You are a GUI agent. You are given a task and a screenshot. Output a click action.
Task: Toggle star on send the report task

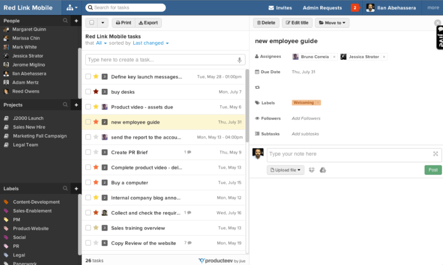click(x=96, y=137)
